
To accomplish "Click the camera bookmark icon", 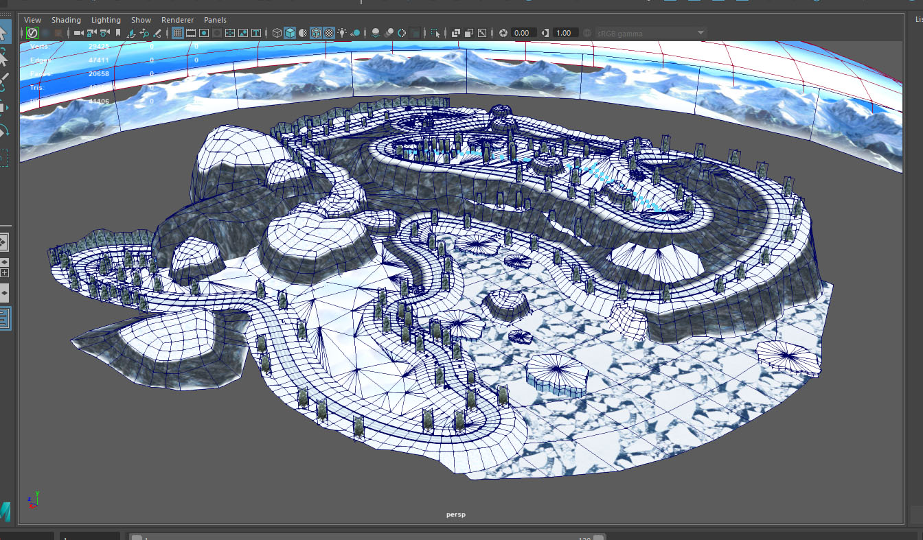I will (x=118, y=33).
